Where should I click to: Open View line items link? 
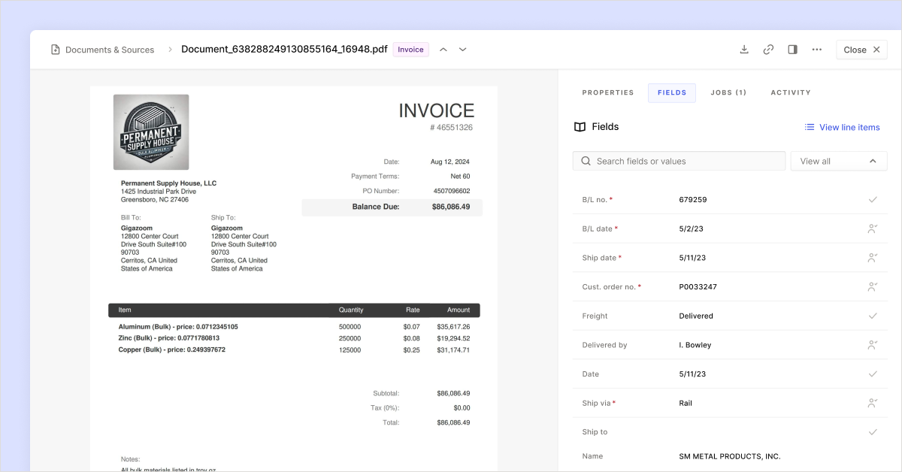[x=842, y=127]
